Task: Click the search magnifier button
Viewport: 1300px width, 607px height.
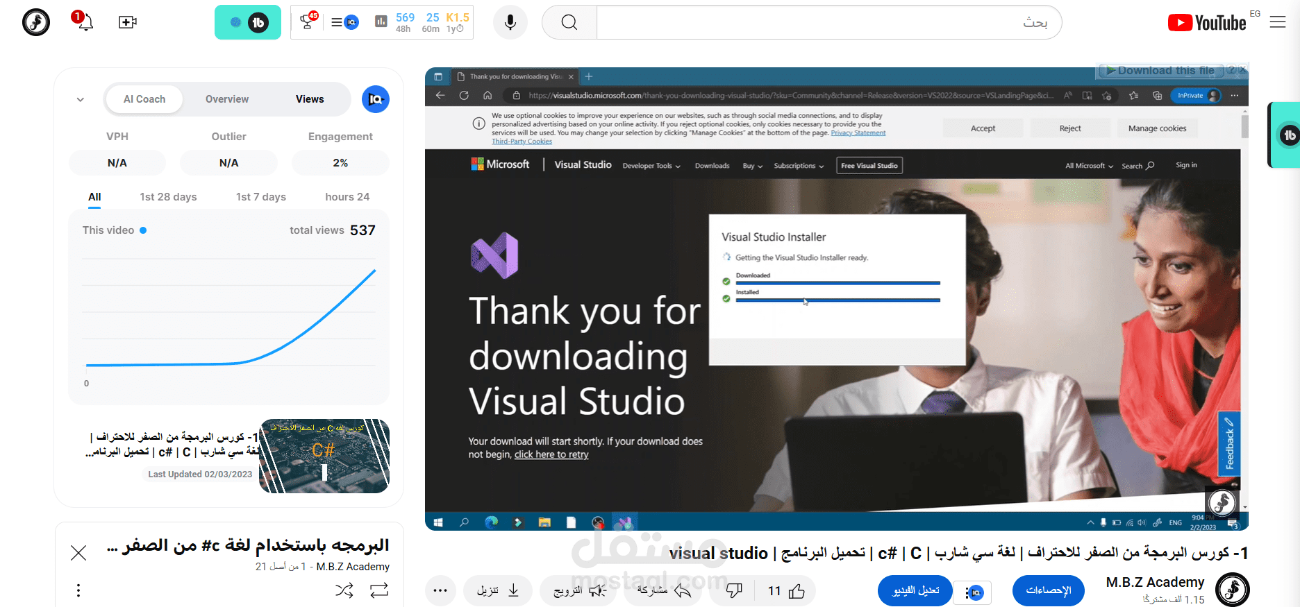Action: point(569,22)
